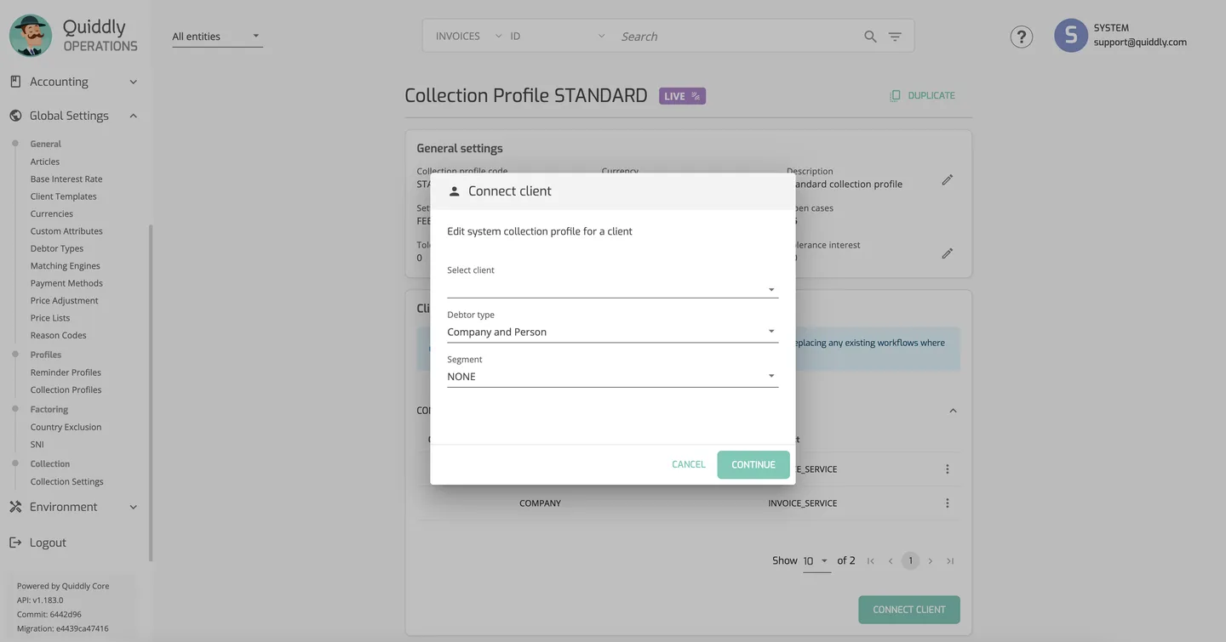The image size is (1226, 642).
Task: Click the SYSTEM user avatar
Action: pos(1071,36)
